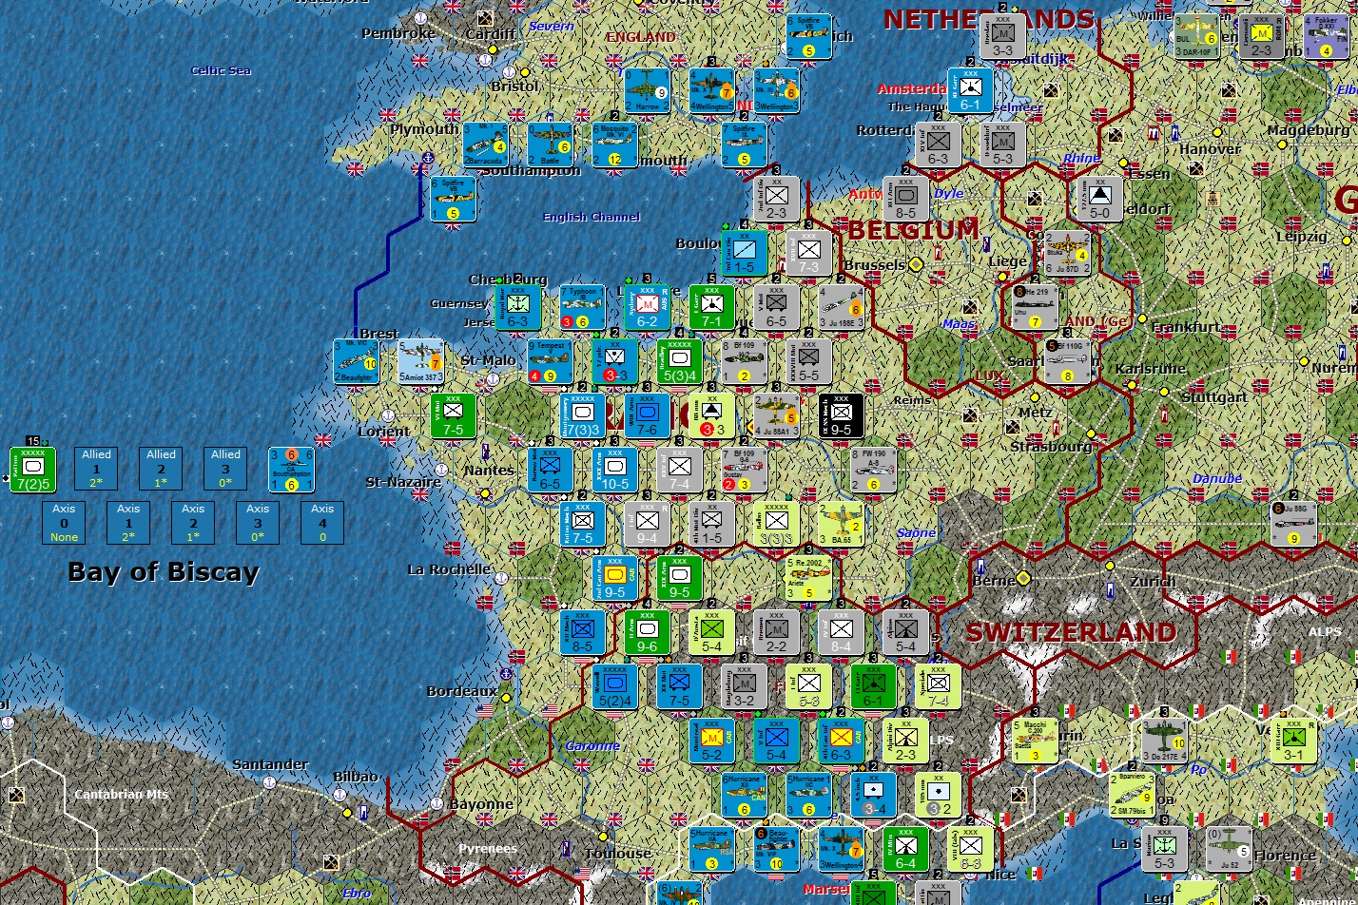1358x905 pixels.
Task: Select the Spitfire VB squadron near Southampton
Action: coord(454,198)
